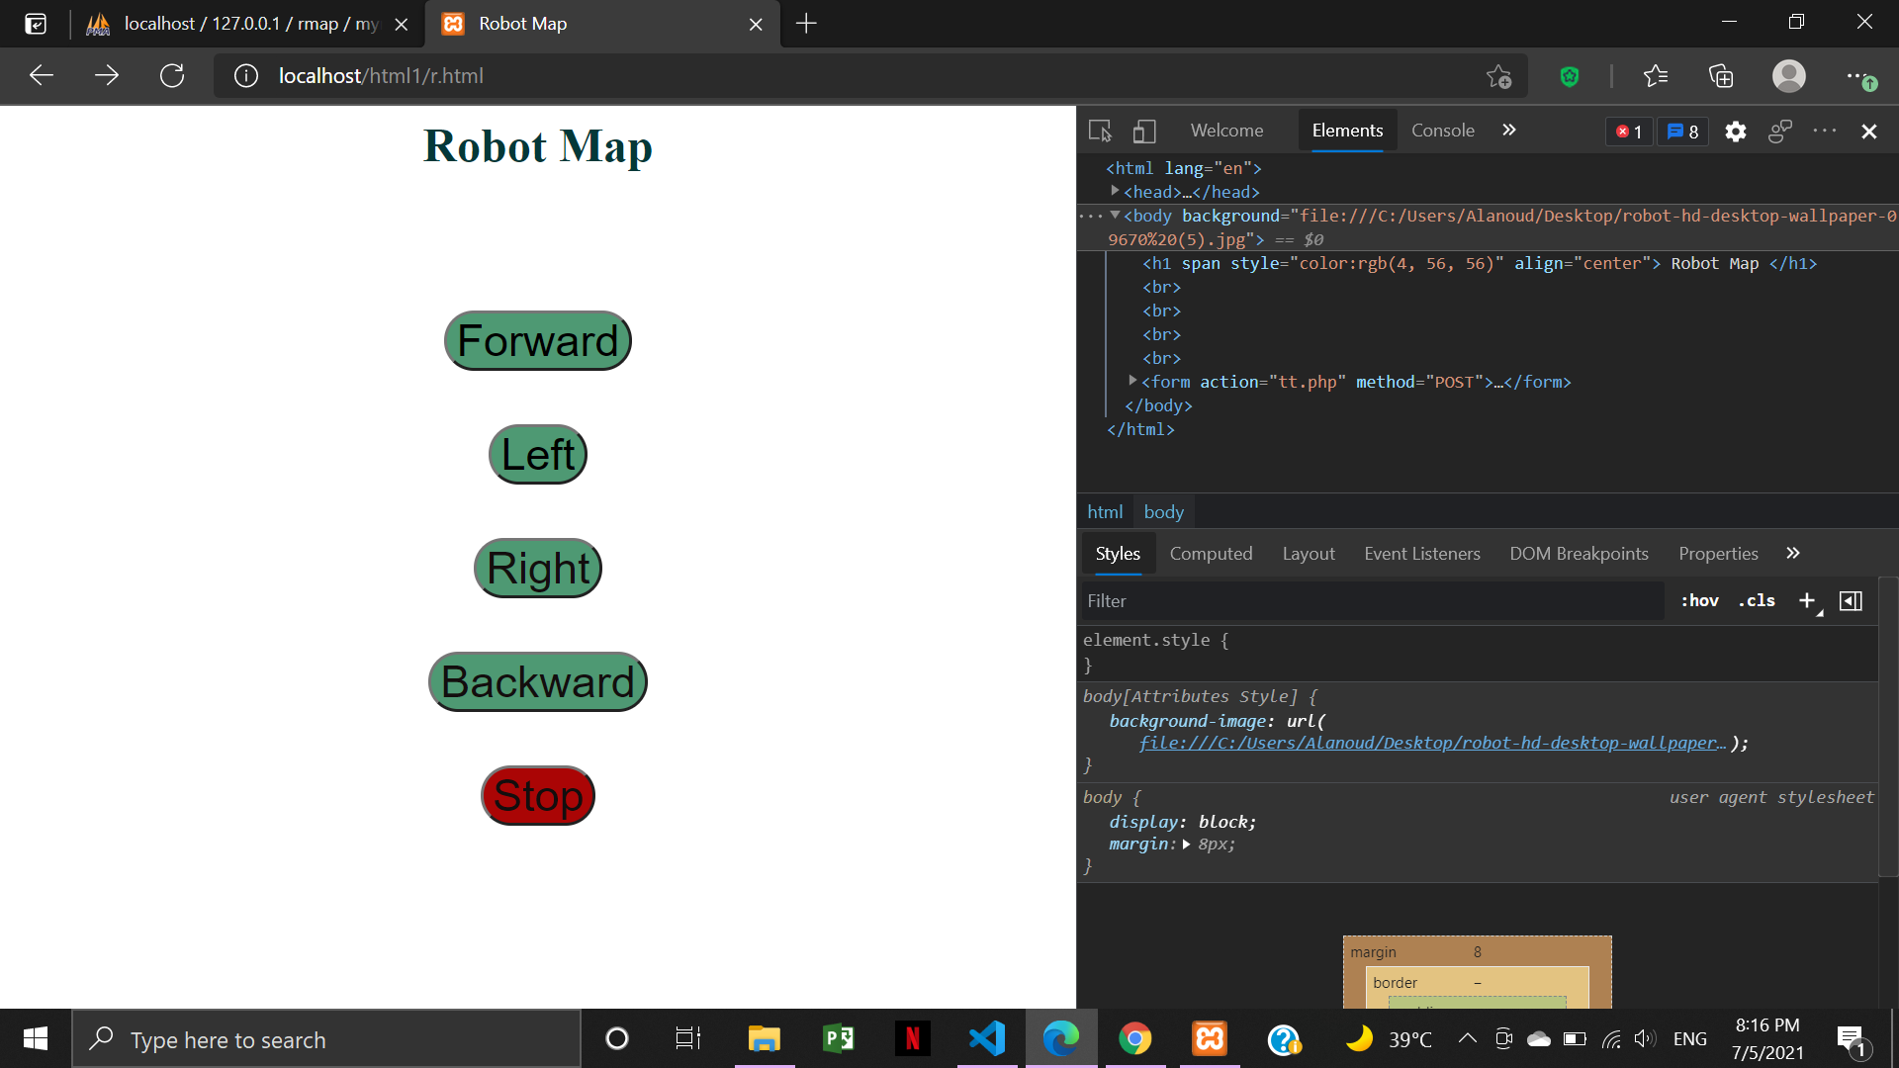1899x1068 pixels.
Task: Close the phpMyAdmin localhost tab
Action: click(x=401, y=25)
